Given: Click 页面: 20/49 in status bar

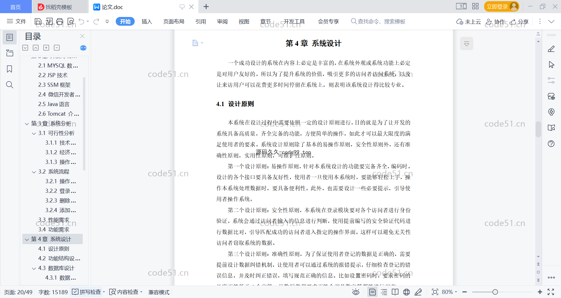Looking at the screenshot, I should [x=18, y=292].
